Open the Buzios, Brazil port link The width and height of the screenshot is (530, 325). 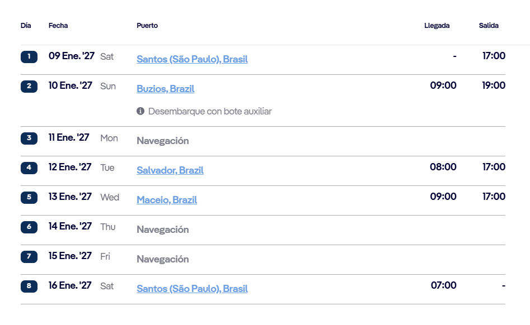pyautogui.click(x=165, y=89)
